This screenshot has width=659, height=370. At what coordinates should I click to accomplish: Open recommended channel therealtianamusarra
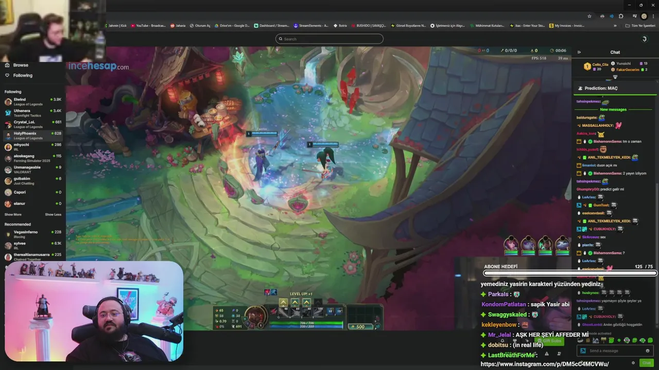pyautogui.click(x=33, y=256)
